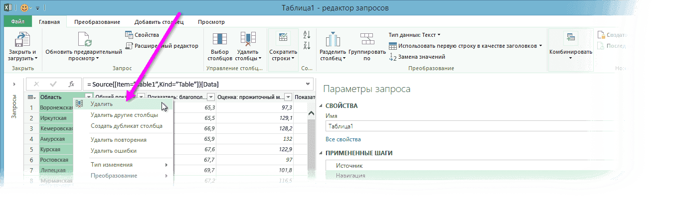Viewport: 681px width, 201px height.
Task: Sort ascending with the A-Z icon
Action: click(307, 34)
